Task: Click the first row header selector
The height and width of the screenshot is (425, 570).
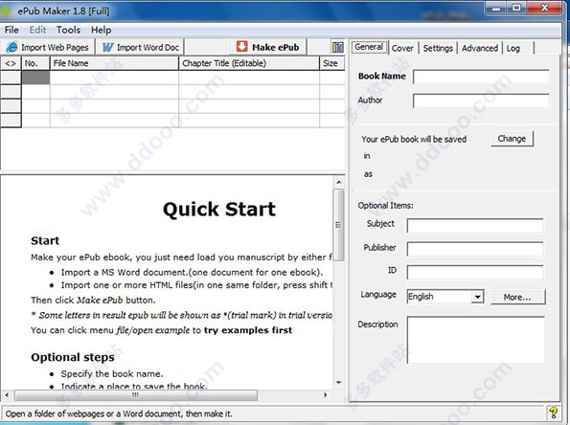Action: (11, 78)
